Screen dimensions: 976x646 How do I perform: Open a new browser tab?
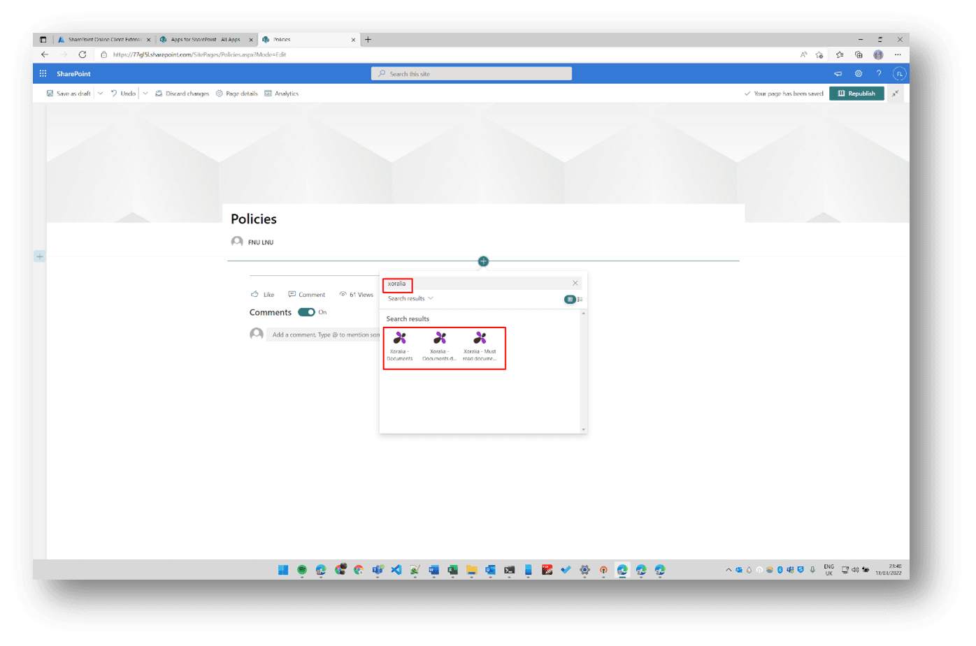tap(368, 40)
